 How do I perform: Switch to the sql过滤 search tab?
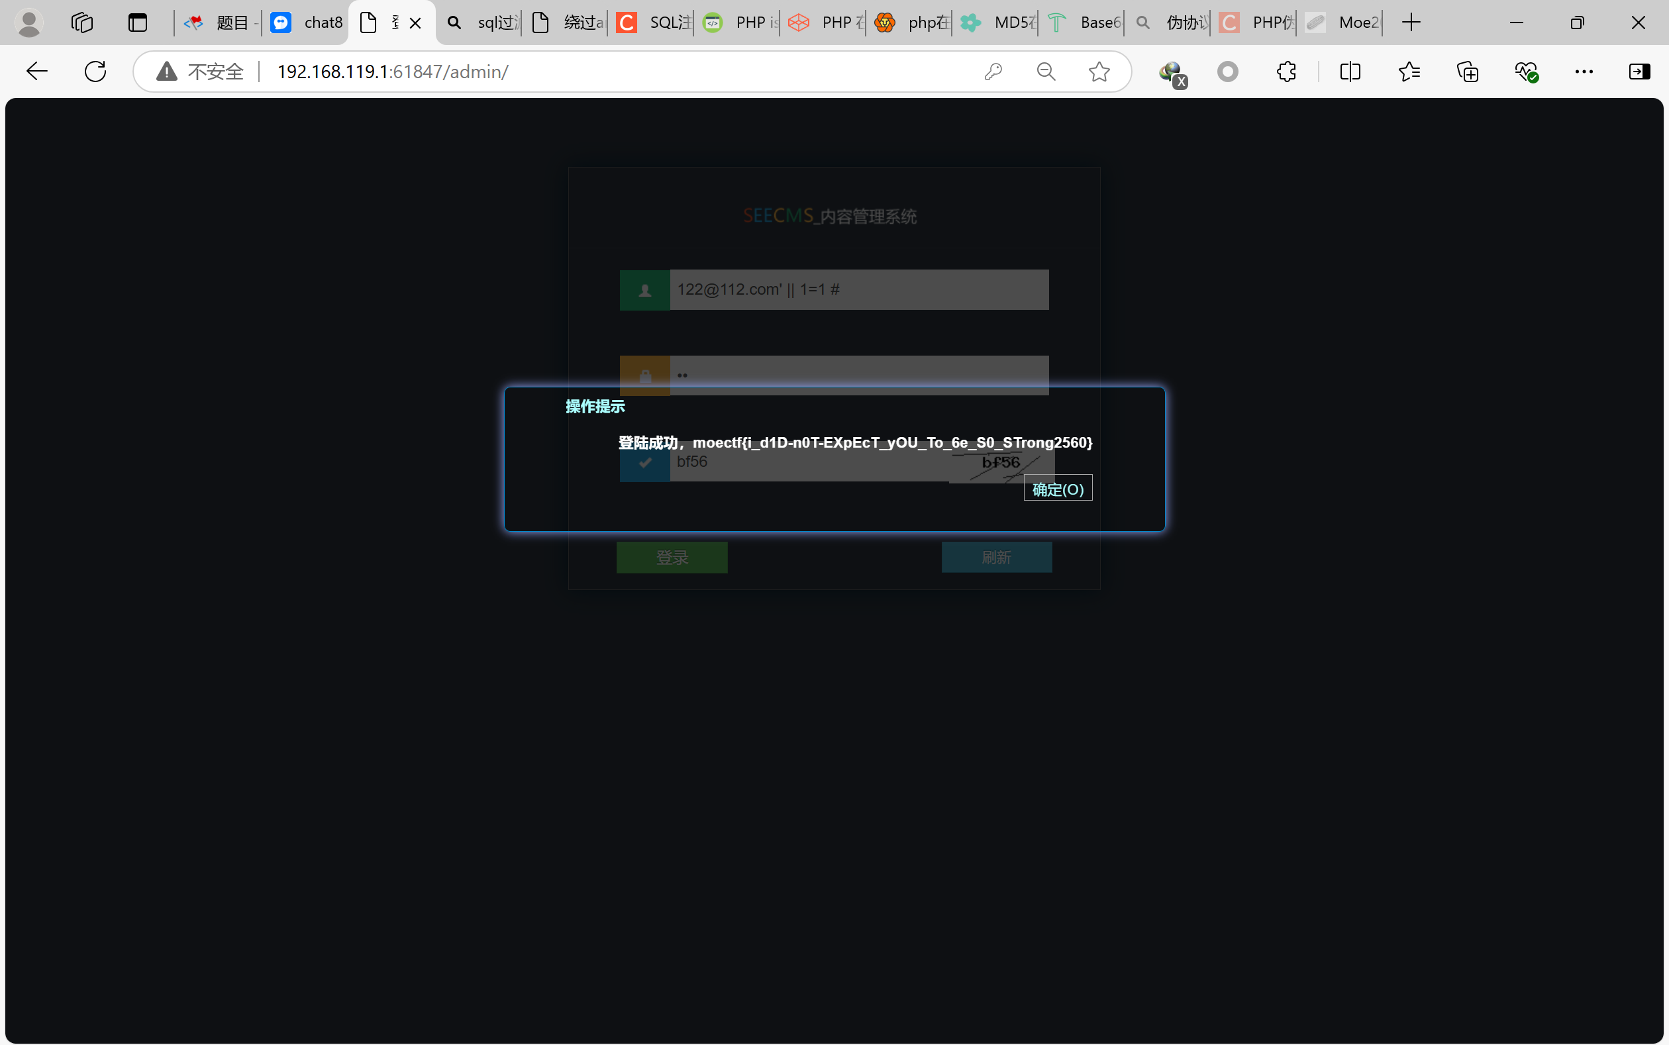pos(480,23)
